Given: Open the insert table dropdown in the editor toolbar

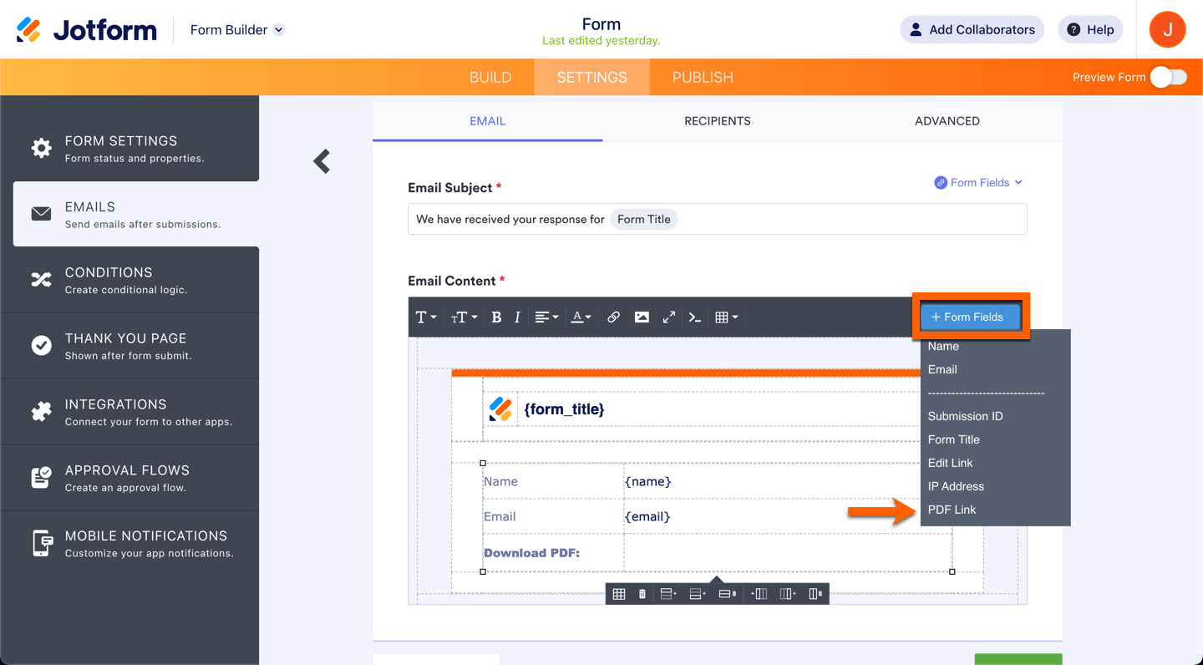Looking at the screenshot, I should [727, 317].
